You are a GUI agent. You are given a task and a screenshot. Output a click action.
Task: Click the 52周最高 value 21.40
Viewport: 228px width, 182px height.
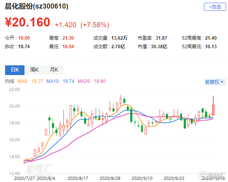(x=211, y=38)
